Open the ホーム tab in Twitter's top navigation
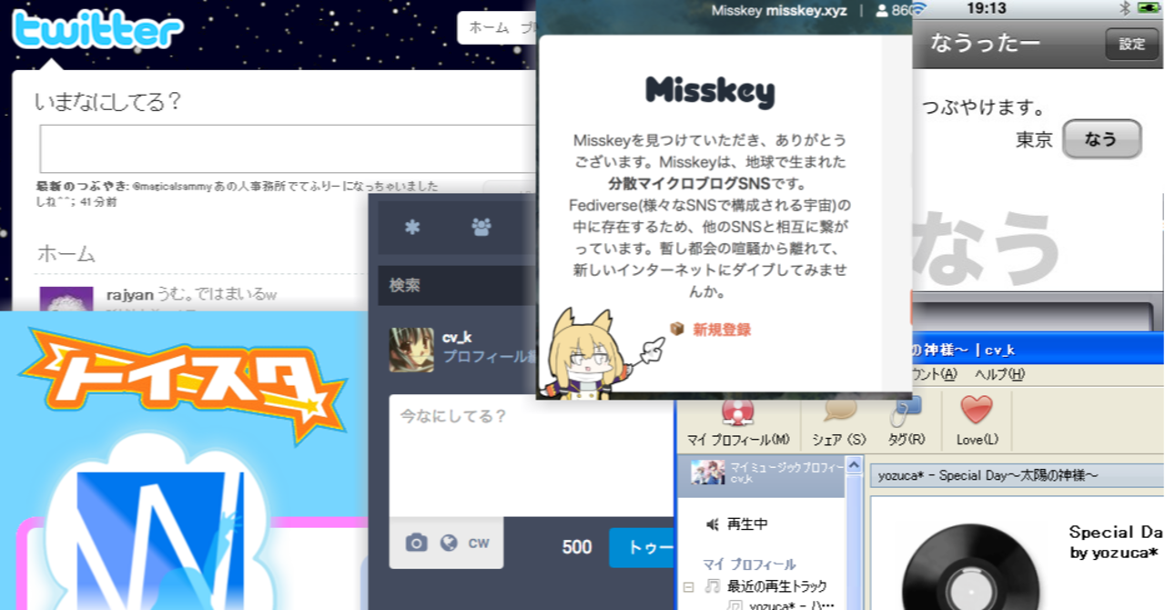 pyautogui.click(x=489, y=27)
